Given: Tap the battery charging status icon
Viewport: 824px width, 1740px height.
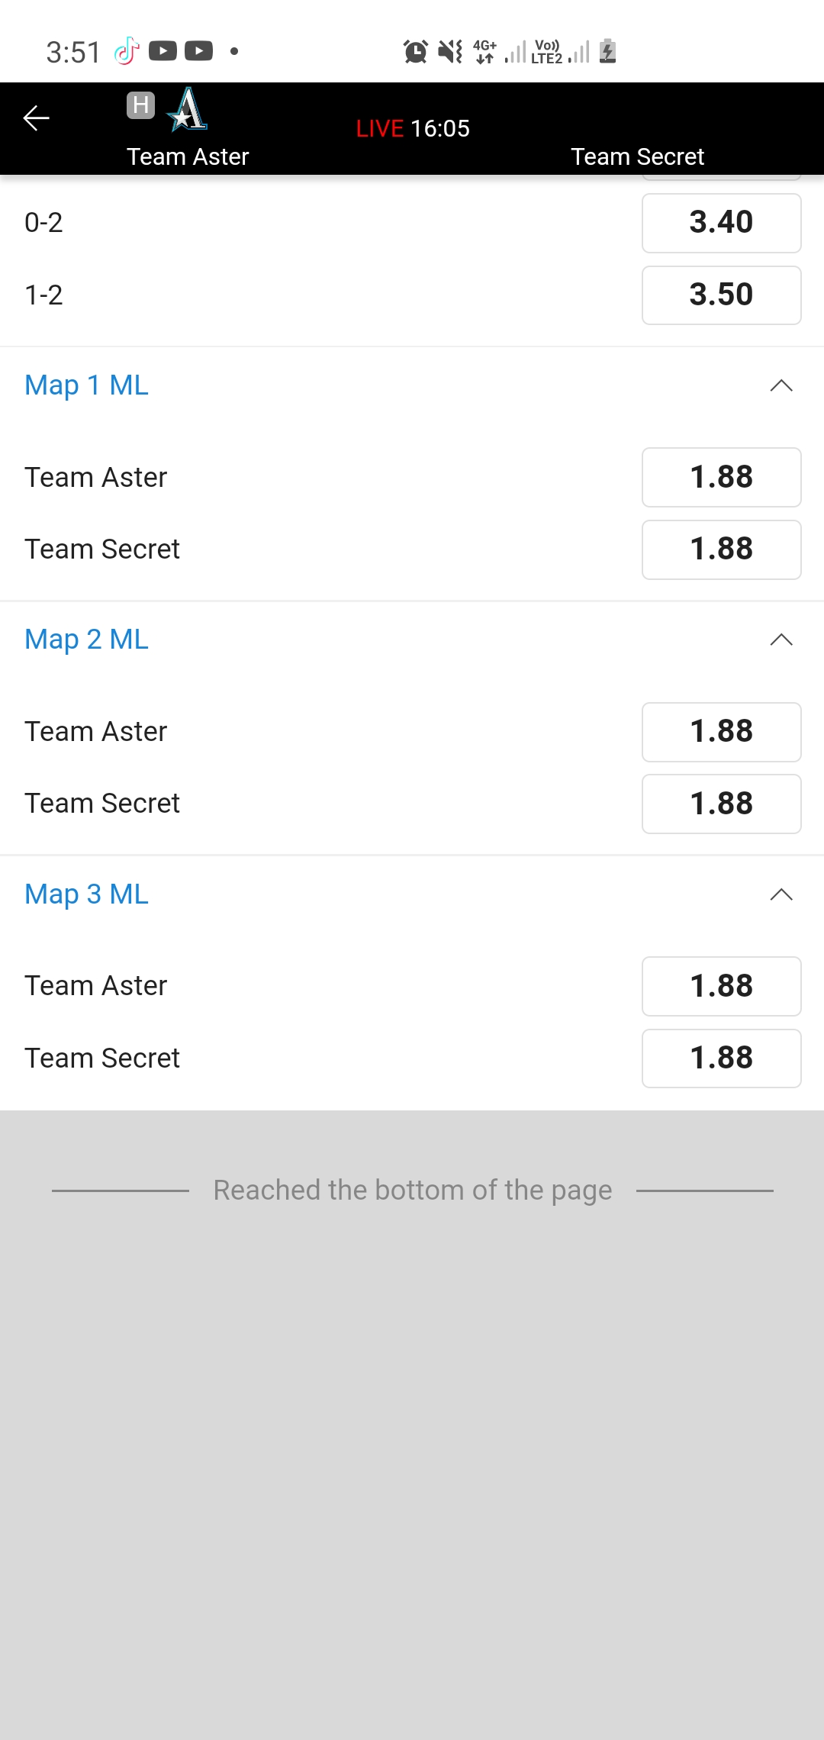Looking at the screenshot, I should pos(607,51).
